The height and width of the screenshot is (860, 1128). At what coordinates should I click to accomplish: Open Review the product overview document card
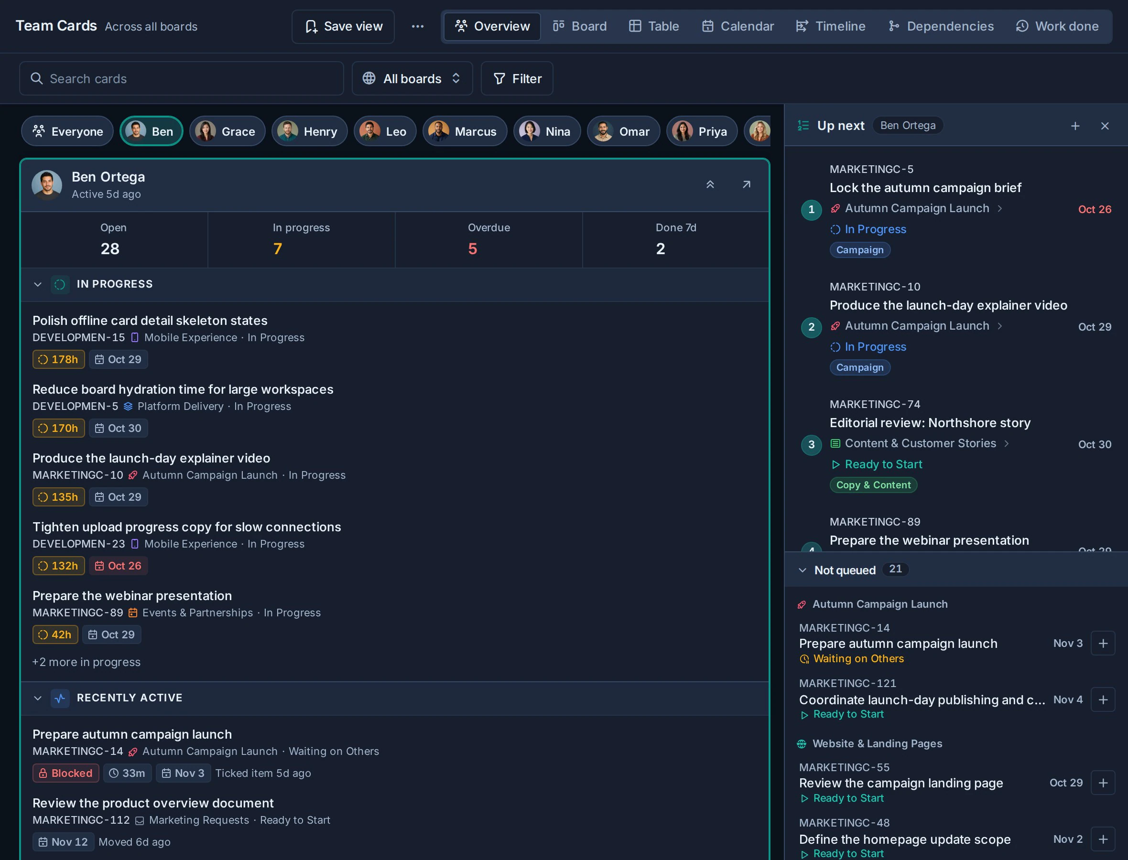(153, 803)
